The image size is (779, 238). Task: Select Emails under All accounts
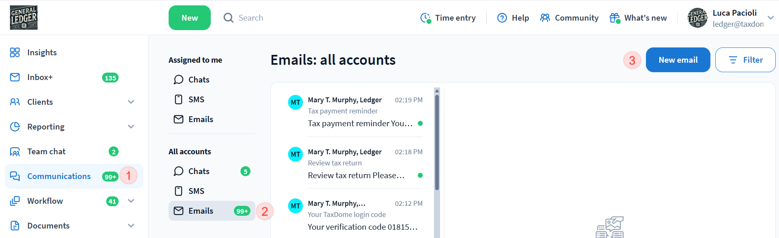pyautogui.click(x=201, y=211)
